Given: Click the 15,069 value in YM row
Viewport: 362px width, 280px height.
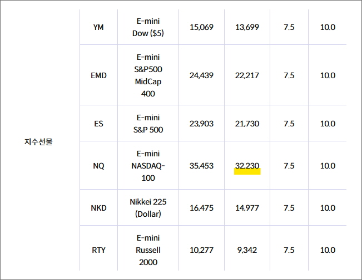Looking at the screenshot, I should click(x=201, y=27).
